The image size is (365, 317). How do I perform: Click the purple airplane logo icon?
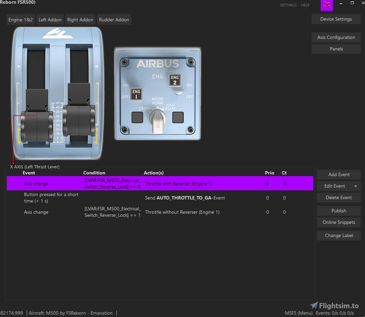(x=326, y=5)
